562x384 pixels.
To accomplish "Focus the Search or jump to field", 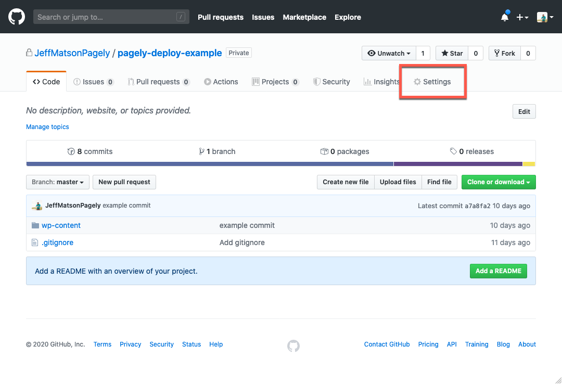I will coord(111,17).
